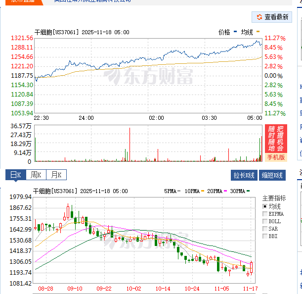Enable the BBI indicator checkbox
Screen dimensions: 302x294
265,236
